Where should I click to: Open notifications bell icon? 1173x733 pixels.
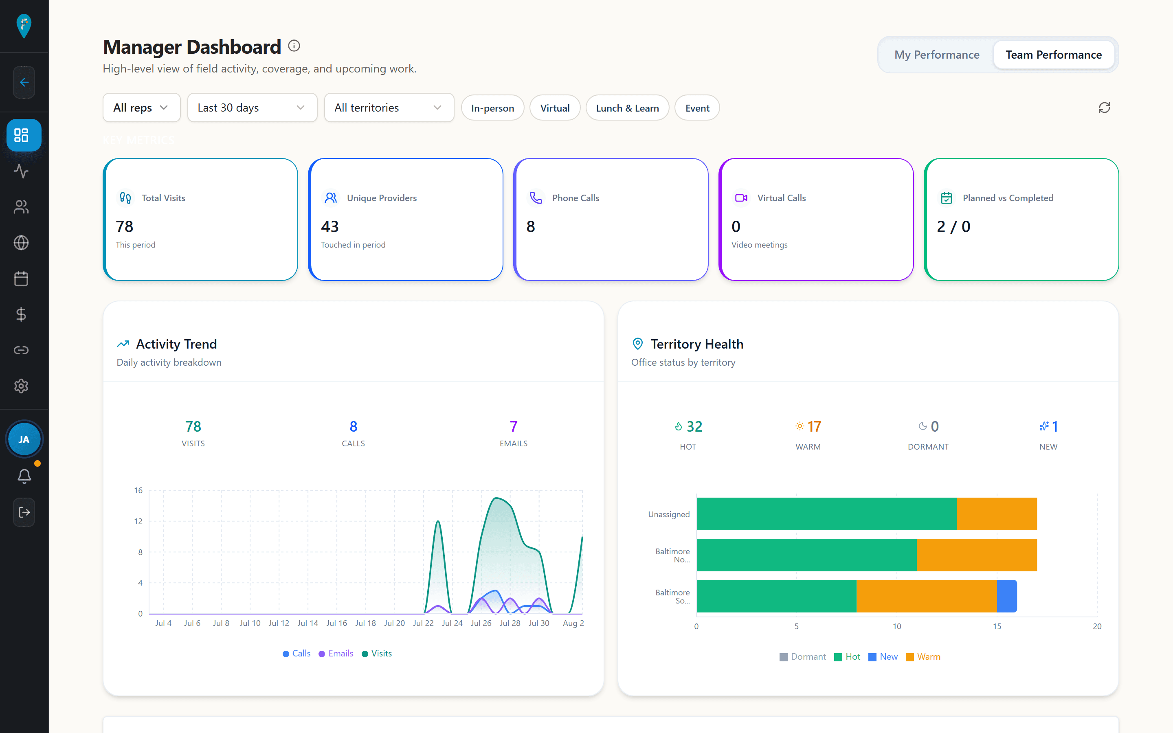click(24, 476)
